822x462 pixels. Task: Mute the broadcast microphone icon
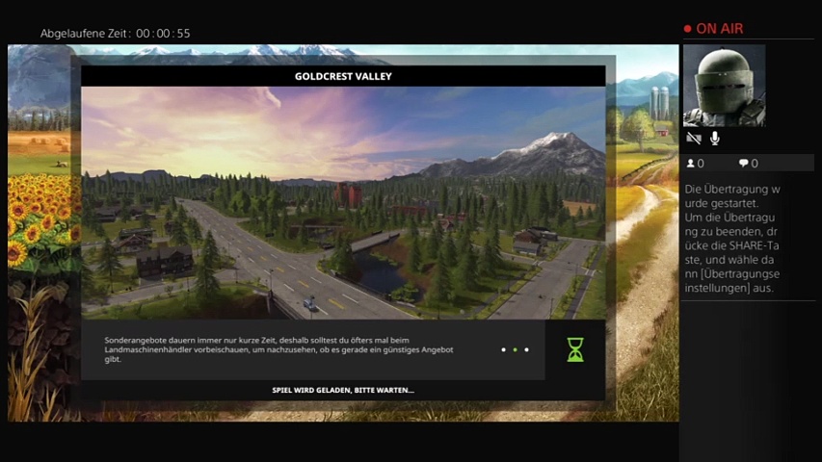click(715, 140)
